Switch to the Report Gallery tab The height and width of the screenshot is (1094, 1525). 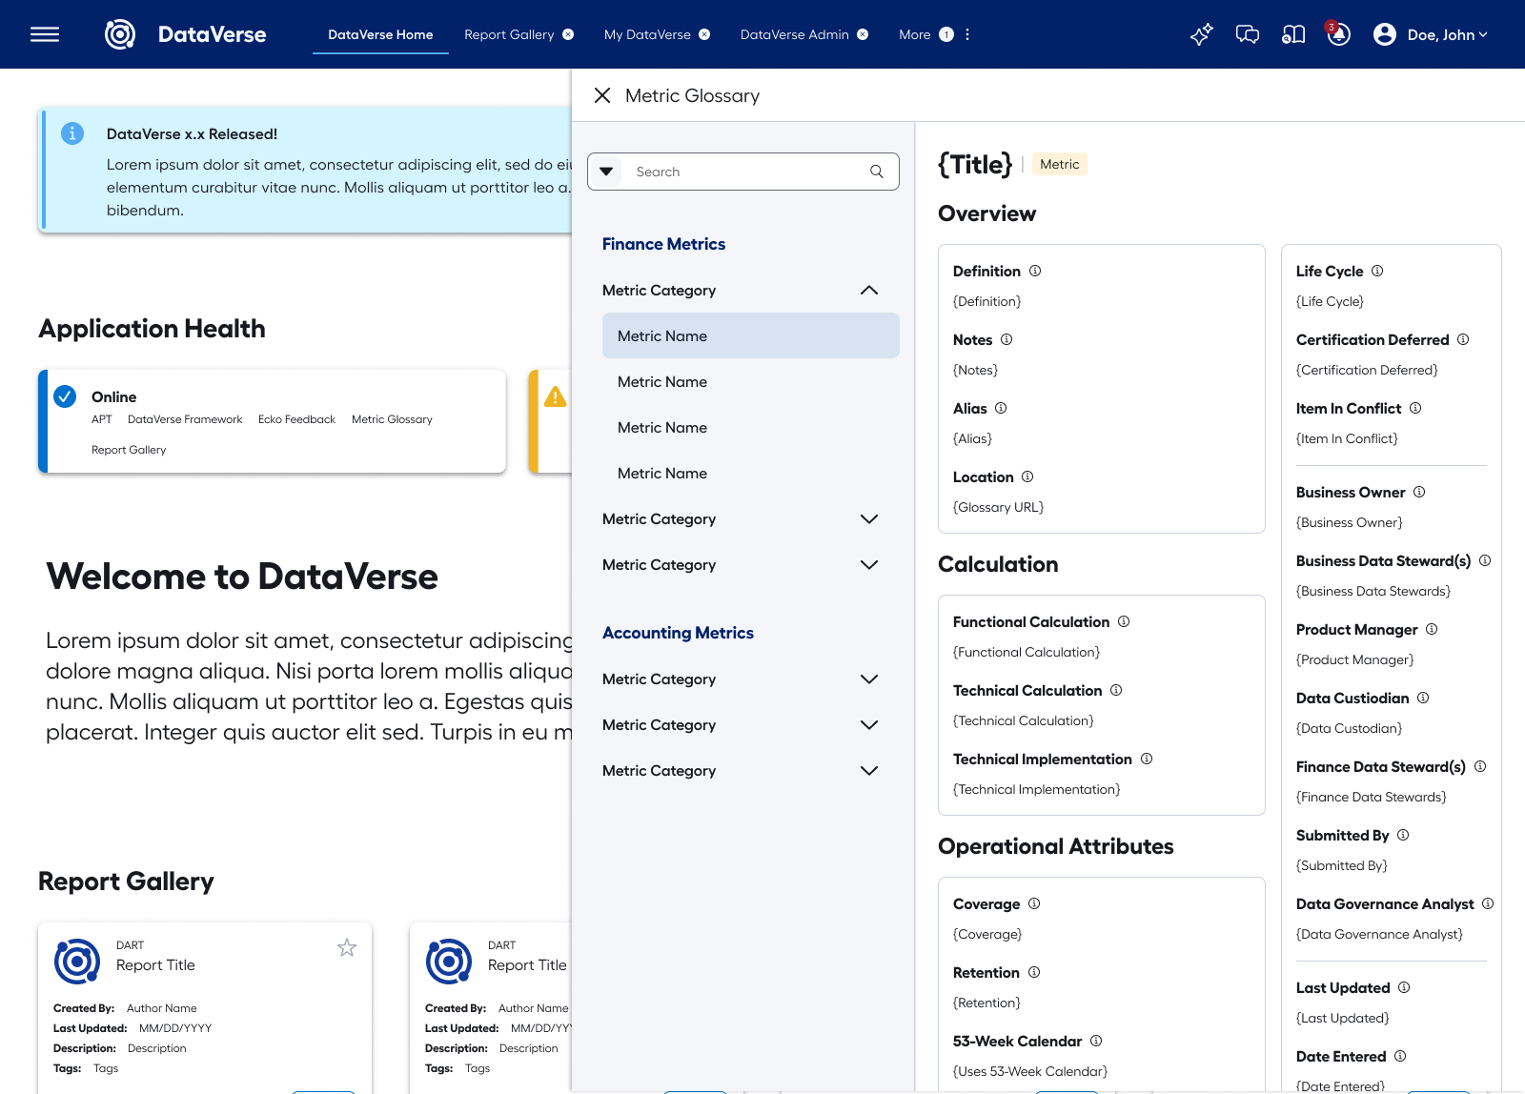508,34
